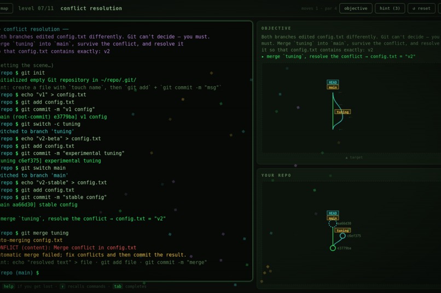
Task: Click the terminal prompt line 'repo (main) $'
Action: (20, 272)
